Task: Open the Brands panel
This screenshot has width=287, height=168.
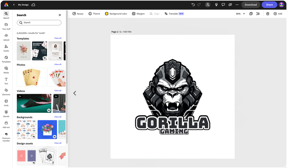Action: (6, 114)
